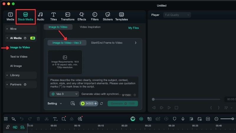The height and width of the screenshot is (133, 236).
Task: Select Image to Video in sidebar
Action: [20, 47]
